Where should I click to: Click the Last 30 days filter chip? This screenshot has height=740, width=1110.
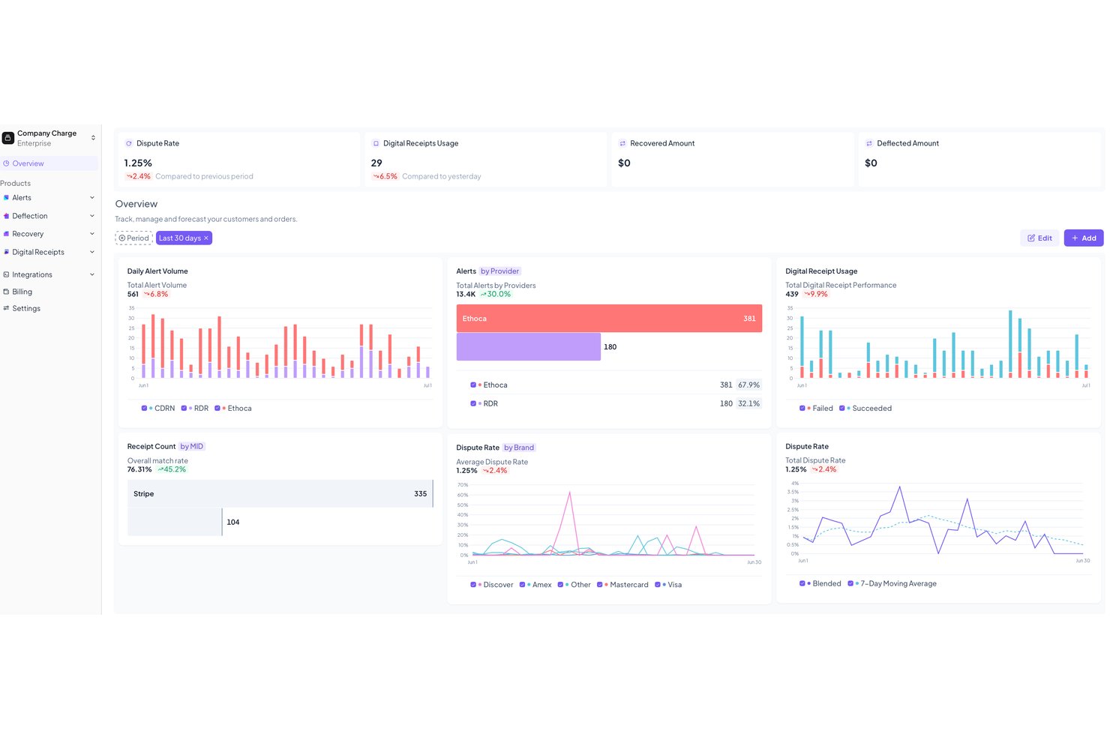coord(184,238)
